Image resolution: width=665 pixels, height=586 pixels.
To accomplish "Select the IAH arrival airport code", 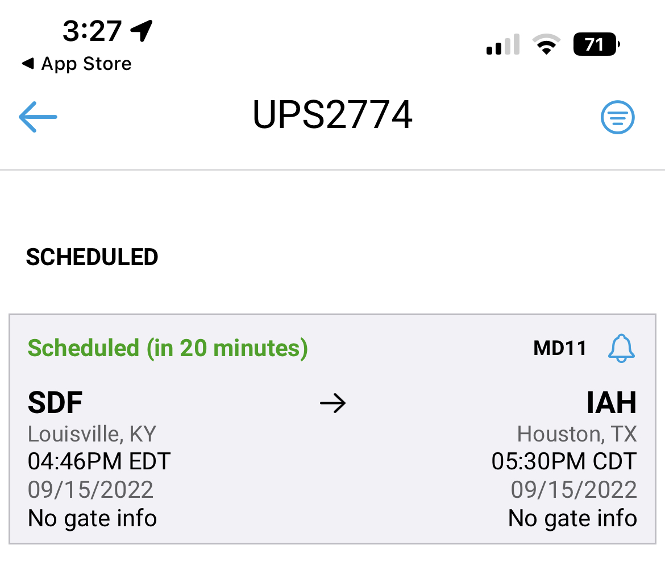I will click(x=611, y=403).
